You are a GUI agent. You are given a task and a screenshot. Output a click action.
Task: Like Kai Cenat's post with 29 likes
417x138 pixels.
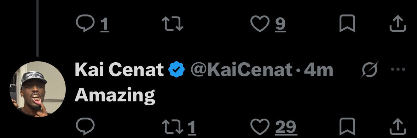tap(260, 127)
